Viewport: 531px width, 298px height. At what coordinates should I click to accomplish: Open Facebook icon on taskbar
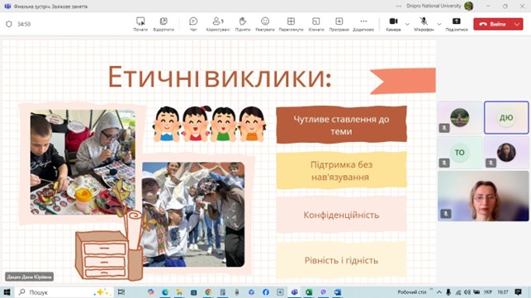coord(266,292)
